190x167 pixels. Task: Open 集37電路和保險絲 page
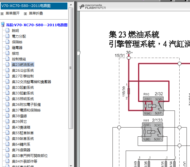point(26,110)
